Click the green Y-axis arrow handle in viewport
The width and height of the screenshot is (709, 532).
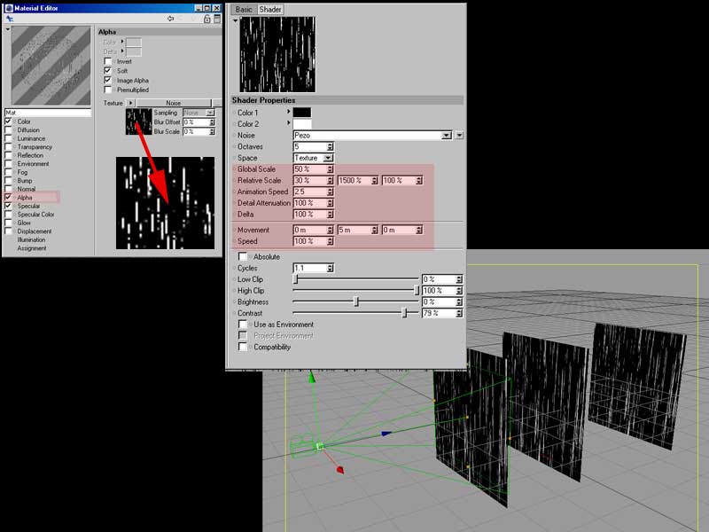312,377
